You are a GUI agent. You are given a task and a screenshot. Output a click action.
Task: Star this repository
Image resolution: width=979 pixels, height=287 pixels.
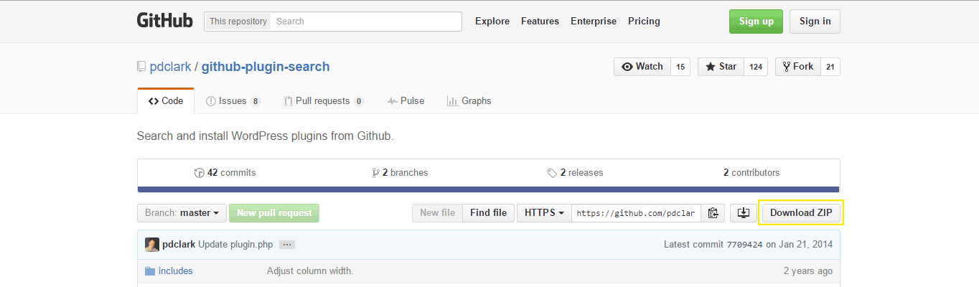click(x=721, y=67)
